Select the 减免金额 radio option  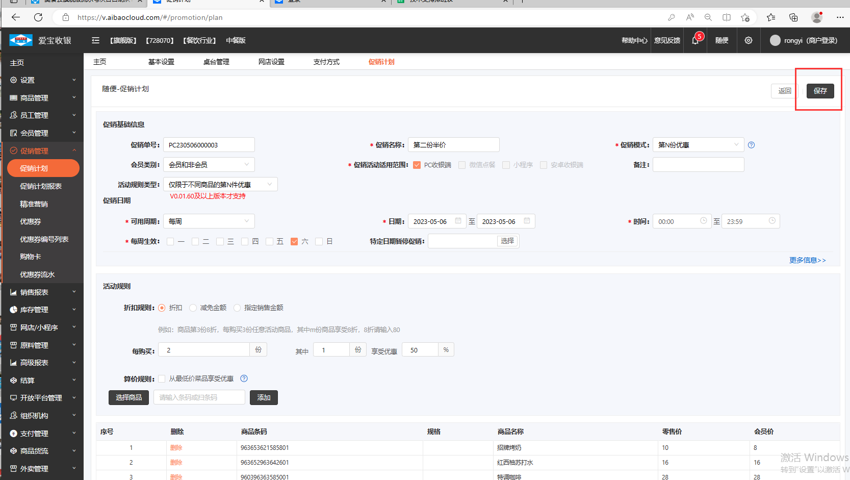[x=193, y=308]
